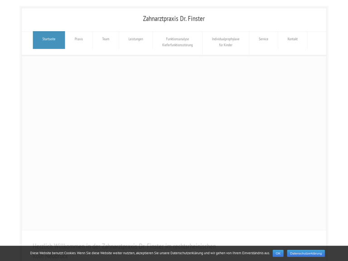The image size is (348, 261).
Task: Go to the Praxis page
Action: click(79, 39)
